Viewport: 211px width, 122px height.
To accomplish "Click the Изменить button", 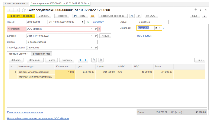I will 67,60.
